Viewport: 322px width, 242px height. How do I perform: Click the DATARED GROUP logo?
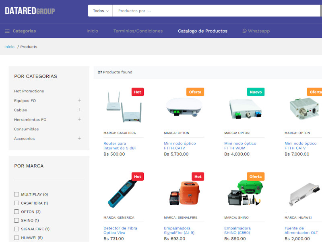click(x=30, y=11)
